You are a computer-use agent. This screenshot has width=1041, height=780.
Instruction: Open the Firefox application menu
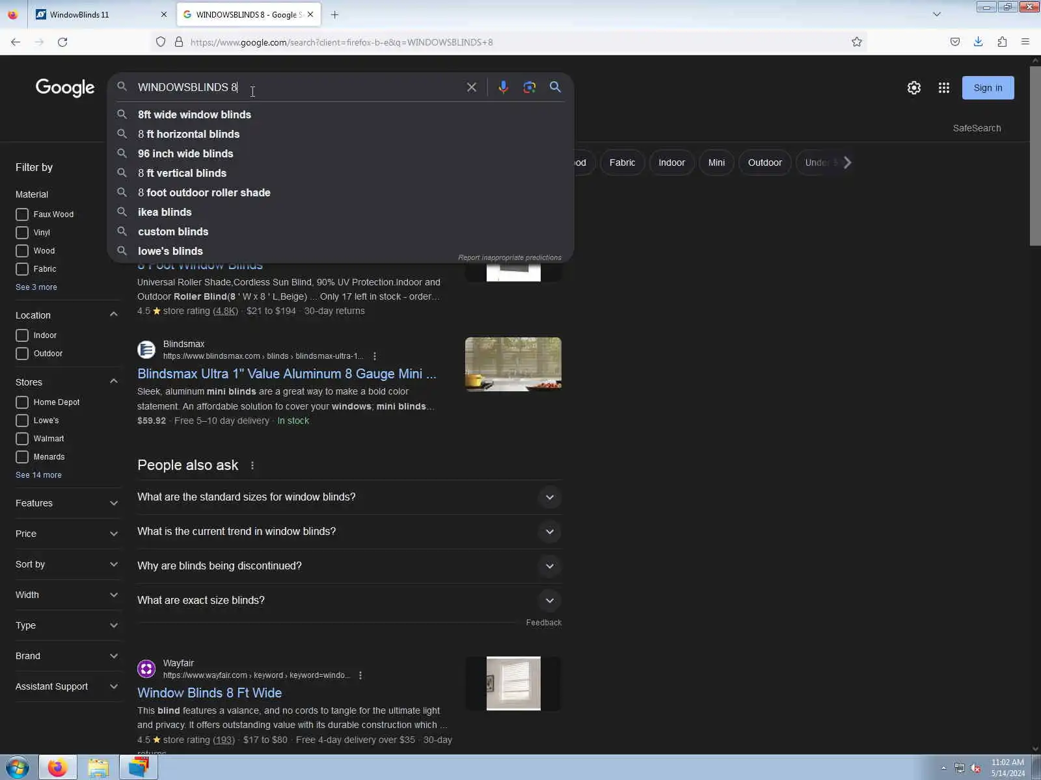pyautogui.click(x=1025, y=42)
